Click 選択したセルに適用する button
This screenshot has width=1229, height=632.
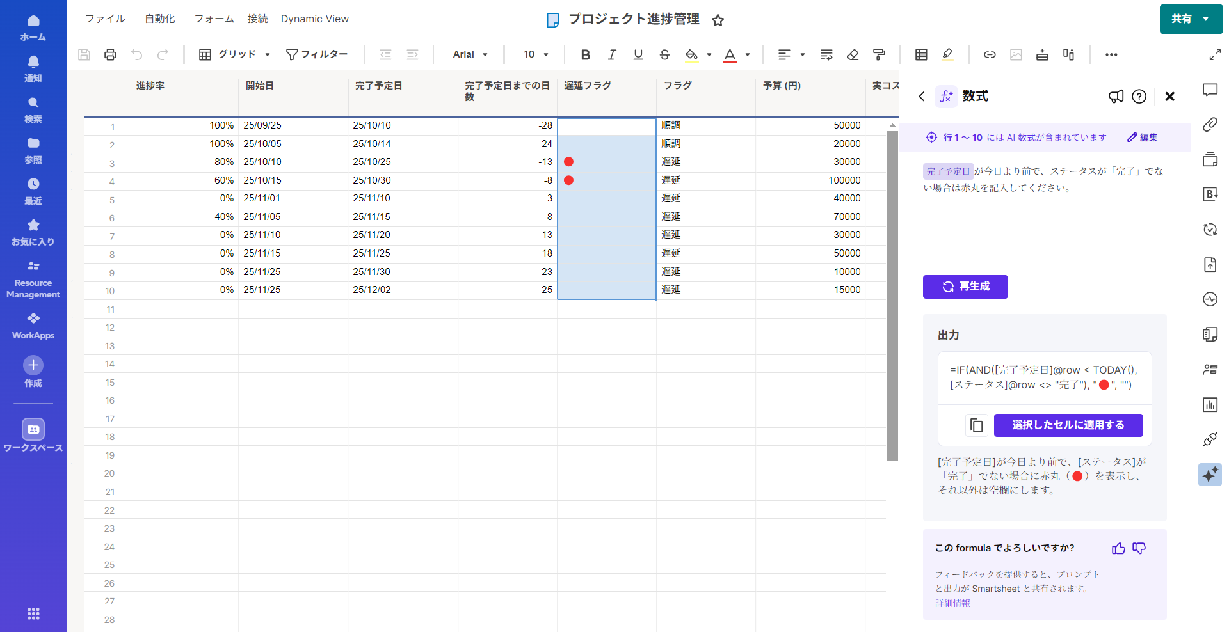tap(1068, 425)
